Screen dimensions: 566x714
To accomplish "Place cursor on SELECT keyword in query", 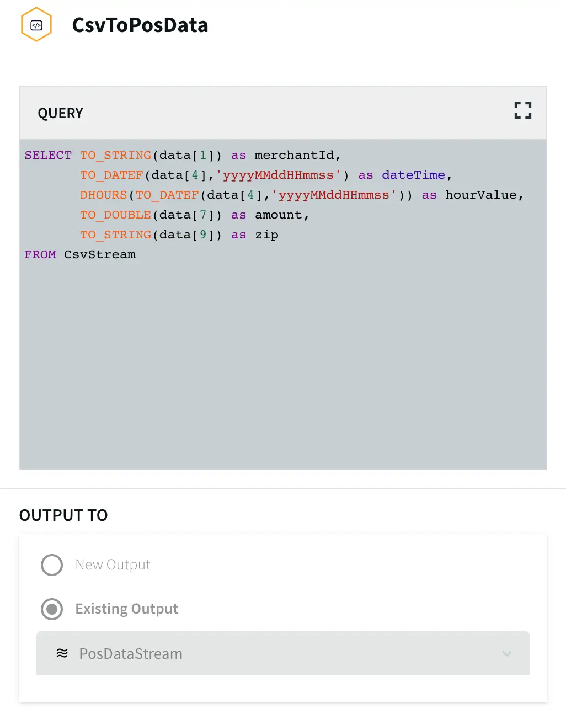I will click(x=48, y=156).
